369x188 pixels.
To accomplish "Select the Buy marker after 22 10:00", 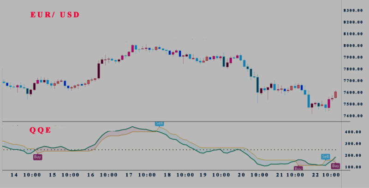I will [x=335, y=166].
